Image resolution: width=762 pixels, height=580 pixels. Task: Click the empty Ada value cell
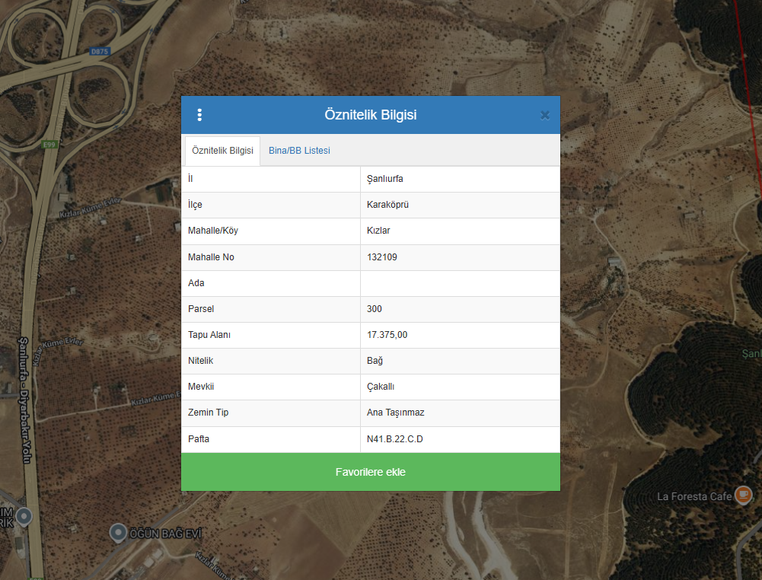(459, 283)
